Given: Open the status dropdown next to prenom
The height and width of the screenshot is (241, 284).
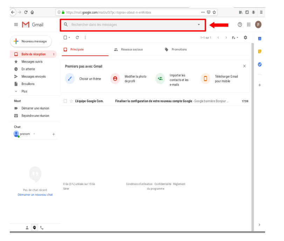Looking at the screenshot, I should pos(34,134).
